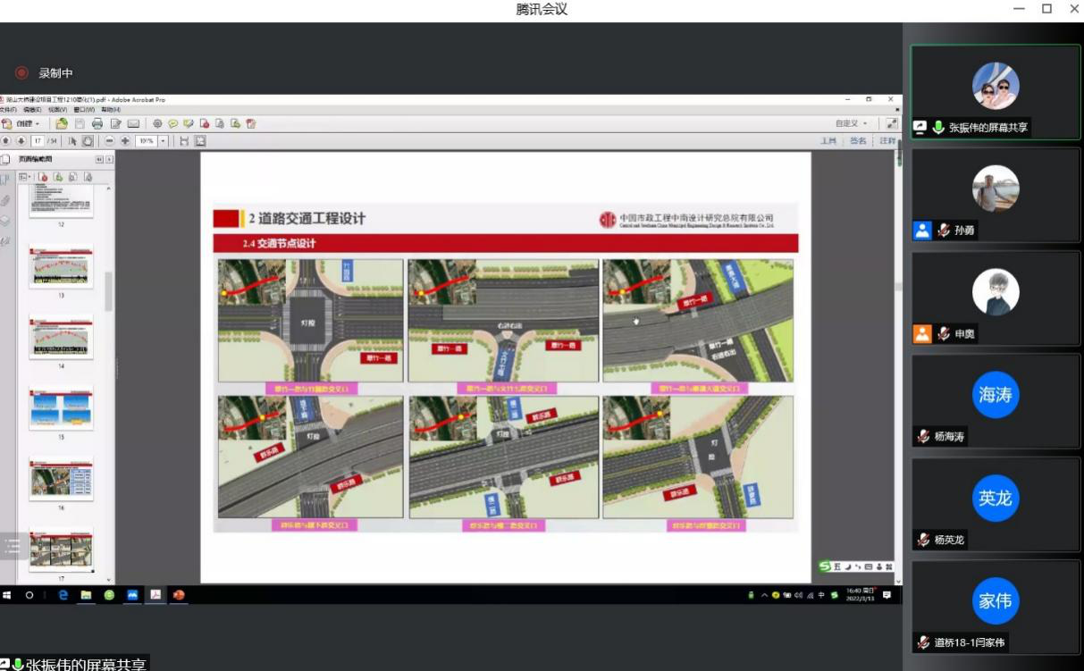The width and height of the screenshot is (1084, 671).
Task: Click the 工具 tools pane button
Action: (x=828, y=141)
